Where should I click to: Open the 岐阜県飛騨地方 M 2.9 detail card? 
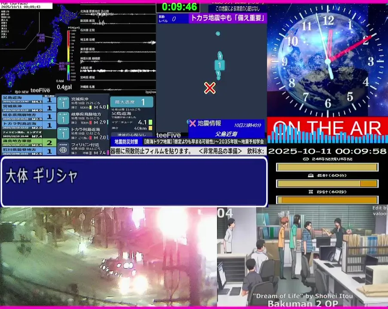[x=83, y=118]
